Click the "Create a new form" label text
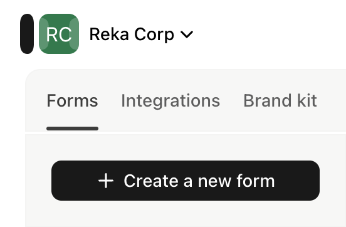This screenshot has width=346, height=227. [x=199, y=181]
